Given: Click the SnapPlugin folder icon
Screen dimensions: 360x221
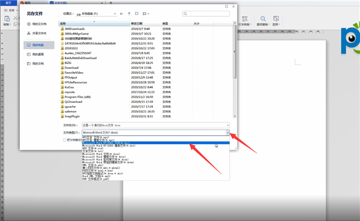Looking at the screenshot, I should pyautogui.click(x=62, y=116).
